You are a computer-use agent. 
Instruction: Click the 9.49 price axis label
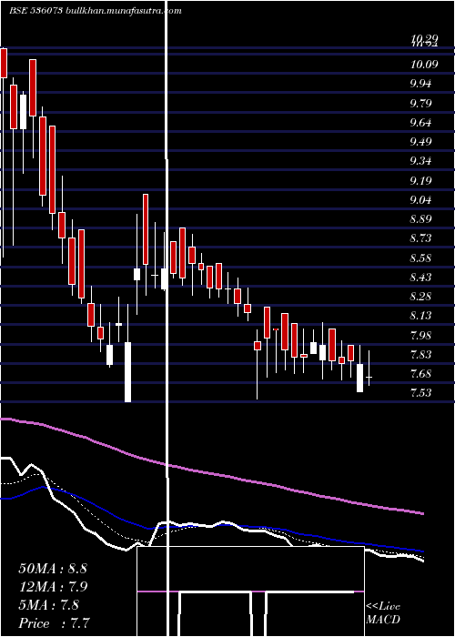pyautogui.click(x=420, y=142)
